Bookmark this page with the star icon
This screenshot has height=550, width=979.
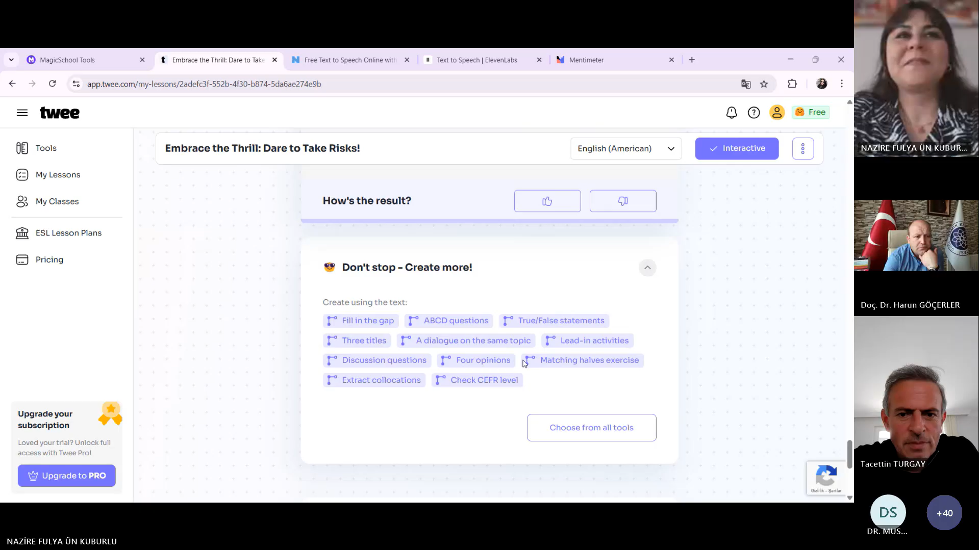[x=764, y=84]
